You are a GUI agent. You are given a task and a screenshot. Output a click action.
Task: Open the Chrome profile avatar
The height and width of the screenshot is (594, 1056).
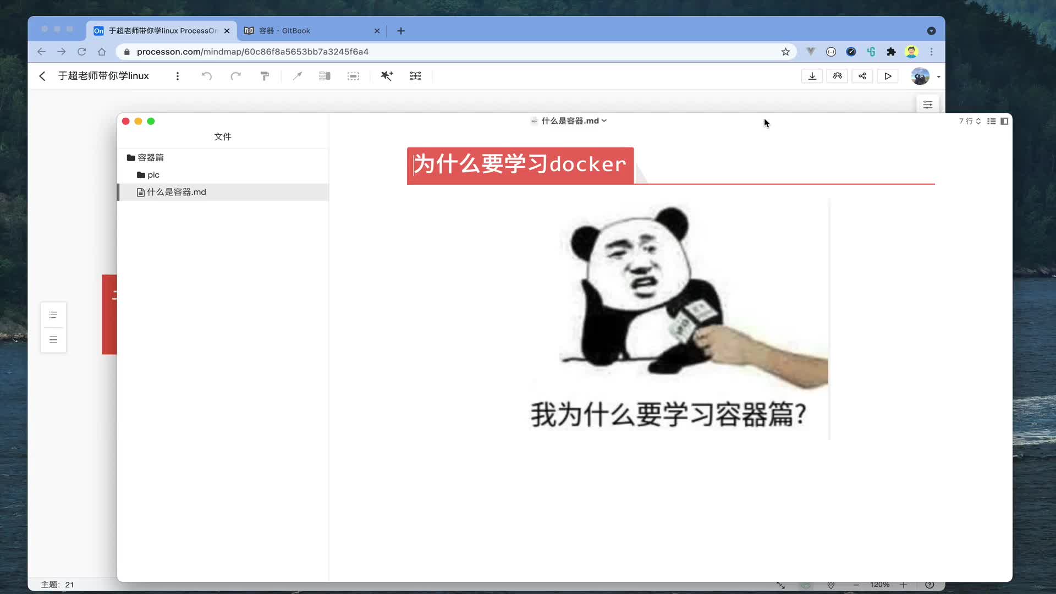(911, 52)
